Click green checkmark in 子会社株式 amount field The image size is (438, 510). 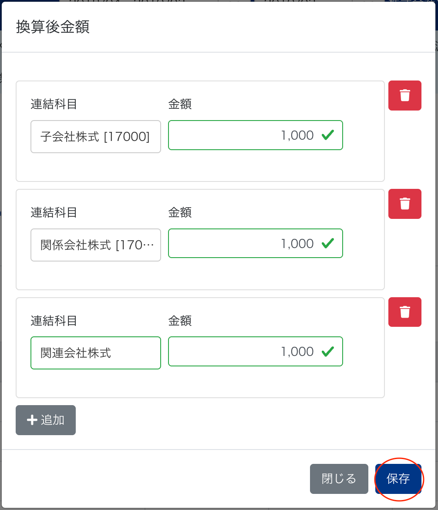(x=327, y=135)
